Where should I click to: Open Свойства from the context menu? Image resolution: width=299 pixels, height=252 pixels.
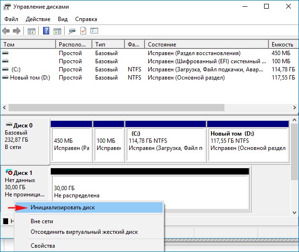pos(43,246)
